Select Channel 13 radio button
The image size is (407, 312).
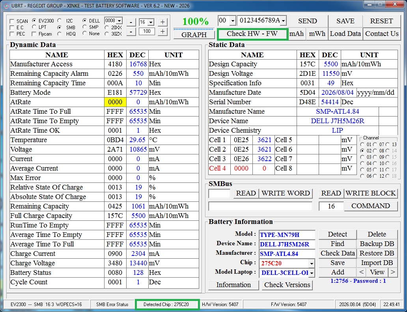click(x=388, y=145)
